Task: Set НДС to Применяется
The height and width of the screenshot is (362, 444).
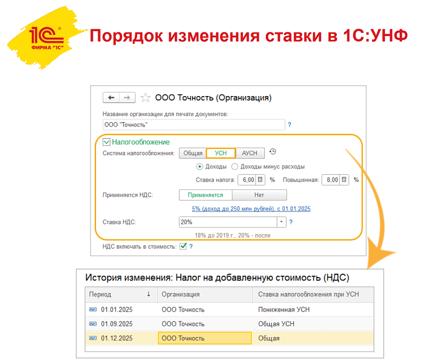Action: coord(205,195)
